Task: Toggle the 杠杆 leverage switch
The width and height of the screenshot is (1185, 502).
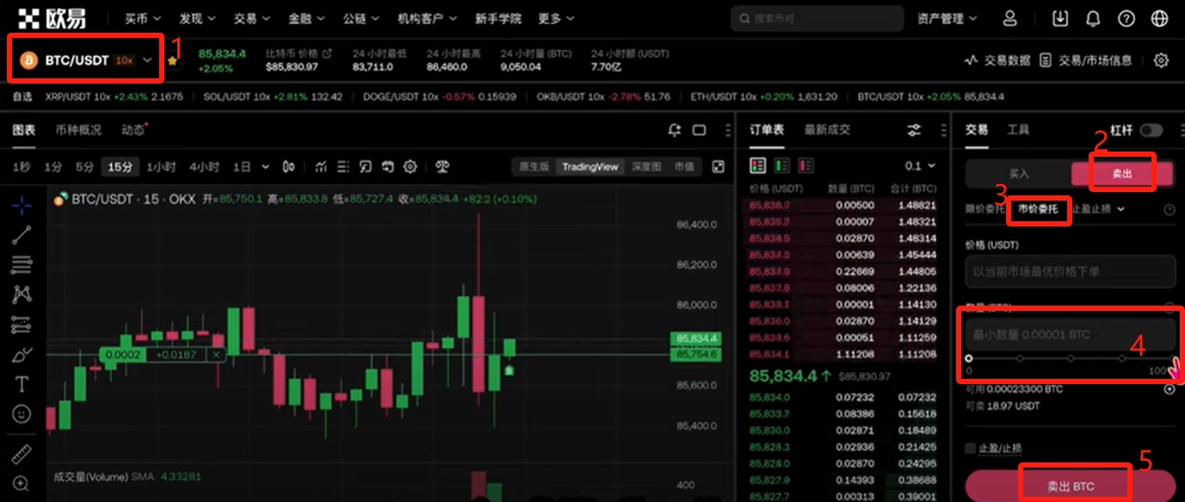Action: tap(1151, 130)
